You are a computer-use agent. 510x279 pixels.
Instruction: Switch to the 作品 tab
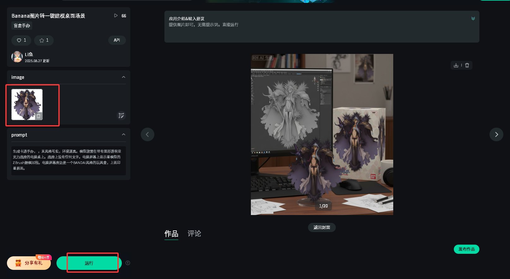click(x=171, y=234)
